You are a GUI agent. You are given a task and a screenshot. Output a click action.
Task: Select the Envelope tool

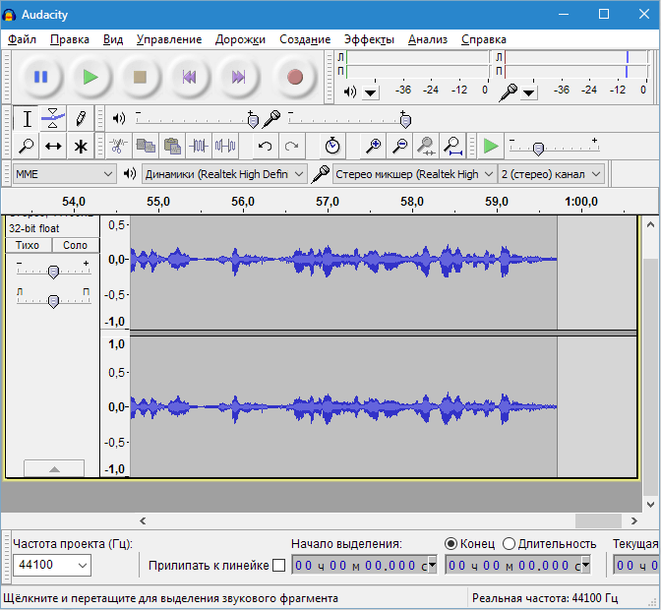54,119
